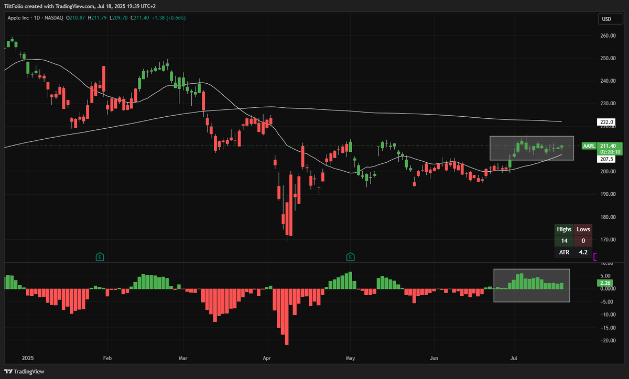Click the Feb label on time axis
Screen dimensions: 629x379
click(x=107, y=359)
